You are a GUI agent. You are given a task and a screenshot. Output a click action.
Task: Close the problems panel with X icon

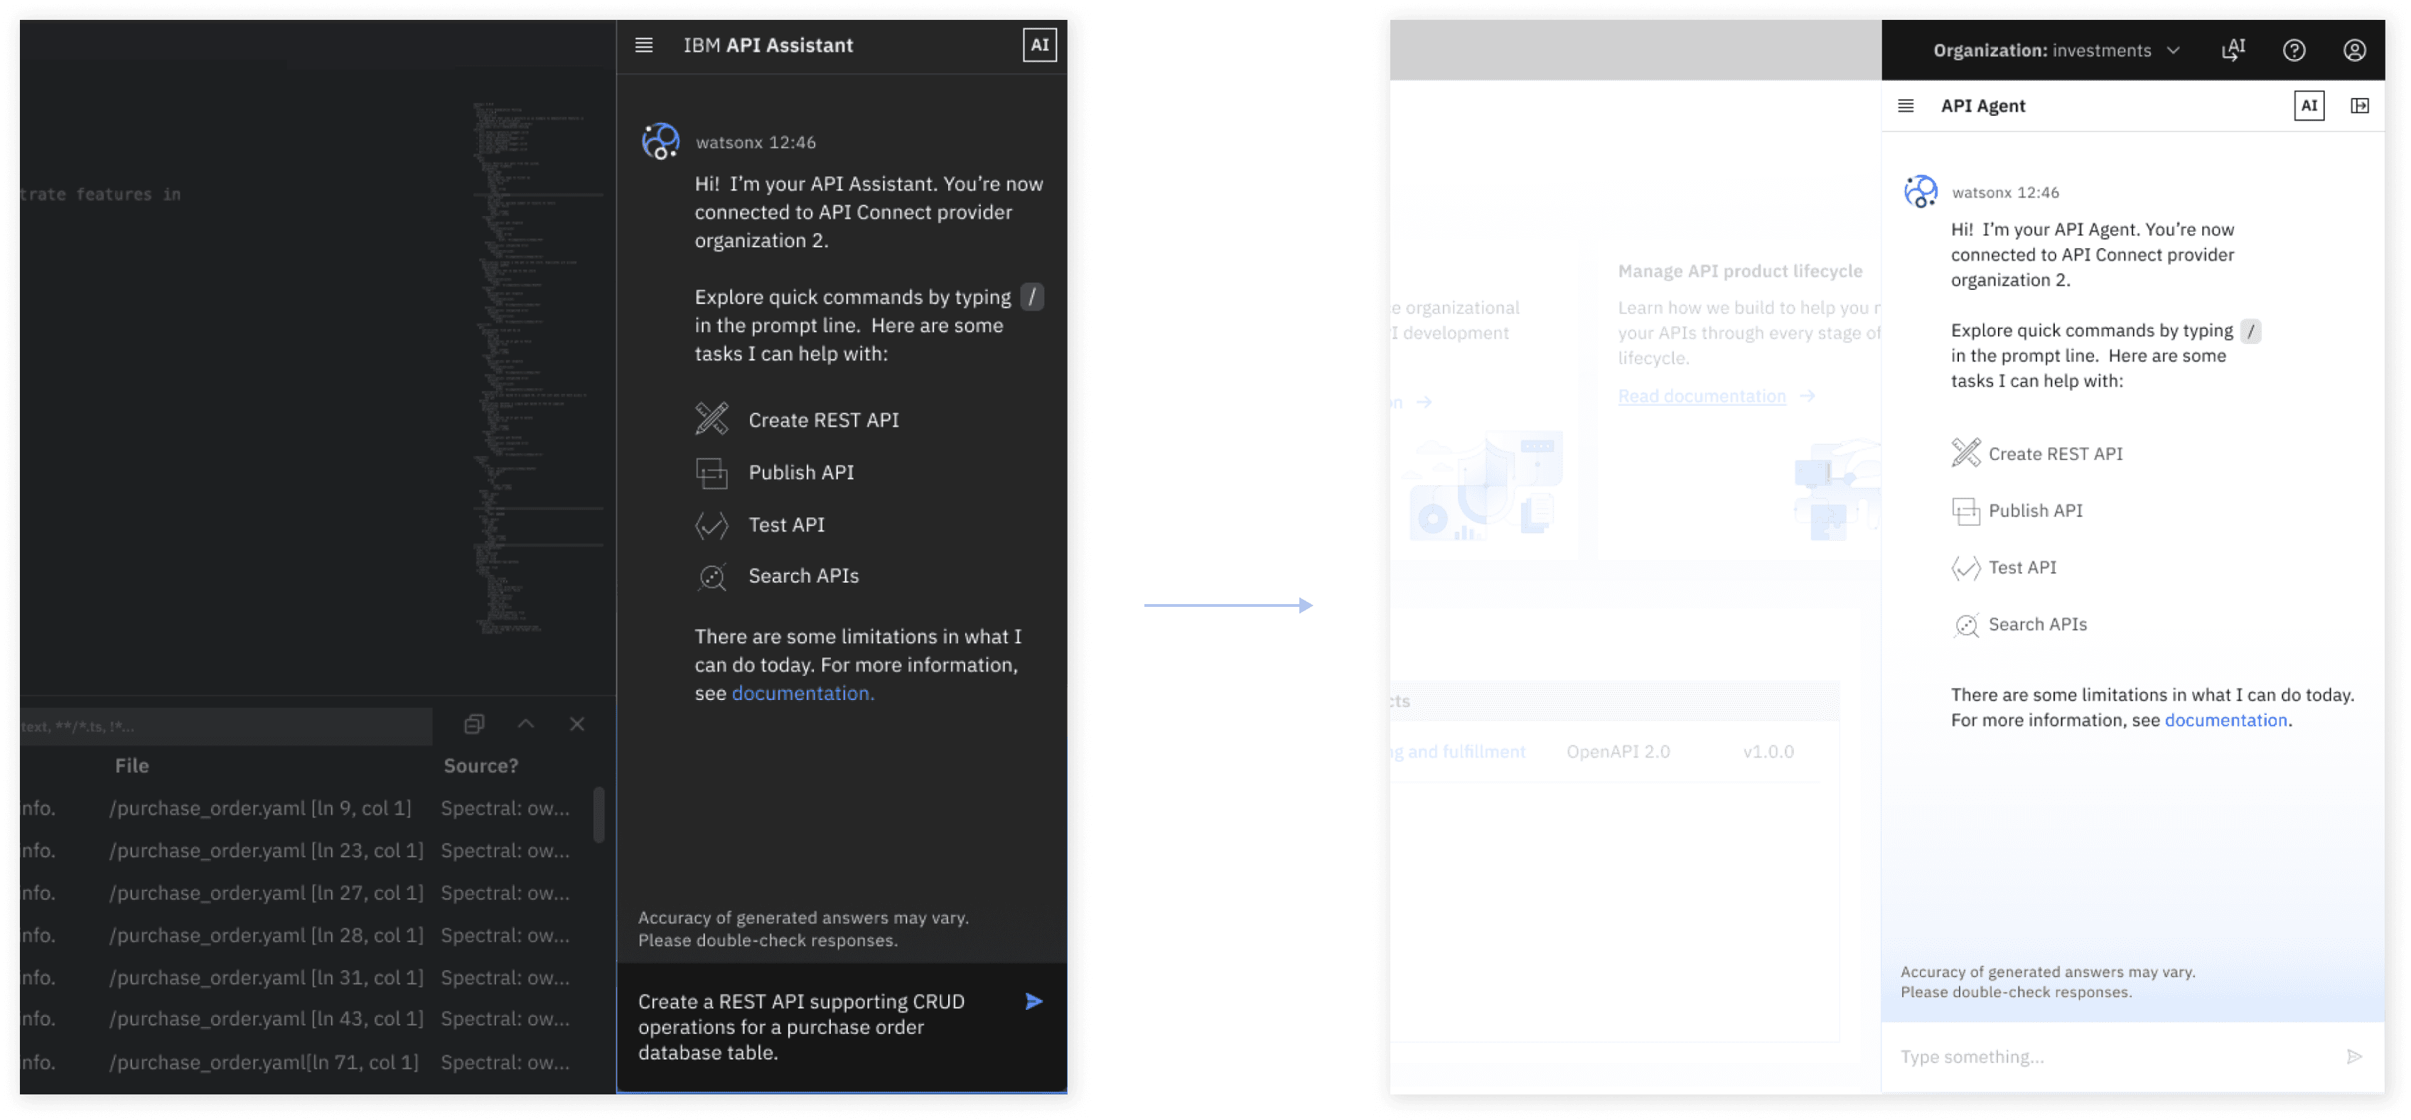coord(577,723)
